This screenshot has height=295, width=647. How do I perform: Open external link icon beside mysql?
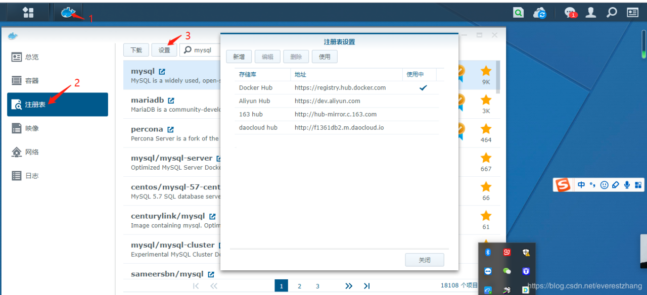tap(162, 72)
